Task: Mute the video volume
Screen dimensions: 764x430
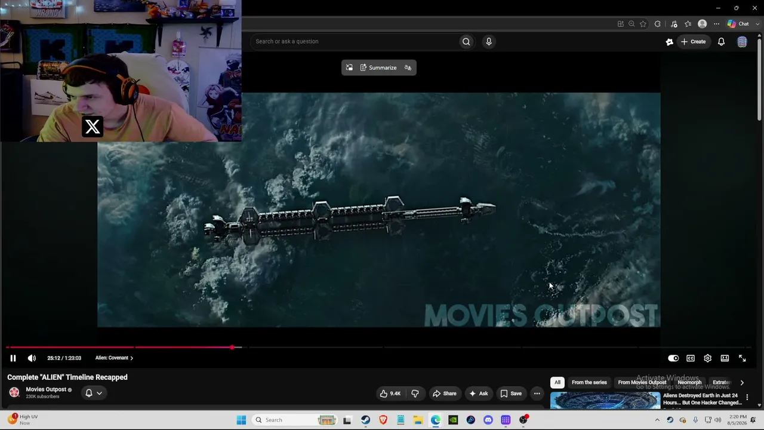Action: 32,358
